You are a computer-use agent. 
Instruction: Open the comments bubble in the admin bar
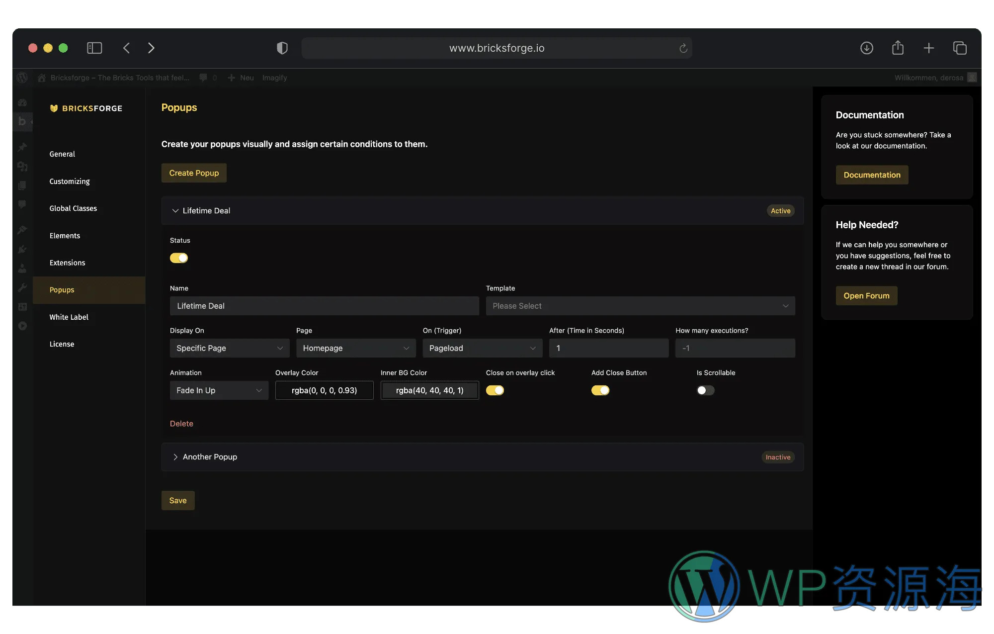click(203, 78)
